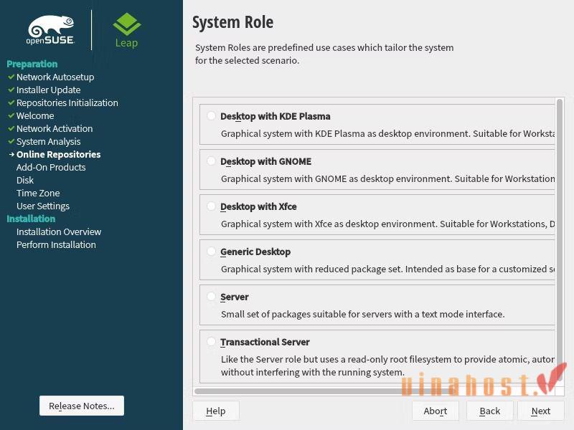This screenshot has height=430, width=574.
Task: Click the System Analysis step text
Action: 48,141
